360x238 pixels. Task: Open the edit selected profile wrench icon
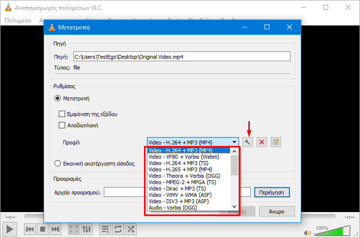248,142
